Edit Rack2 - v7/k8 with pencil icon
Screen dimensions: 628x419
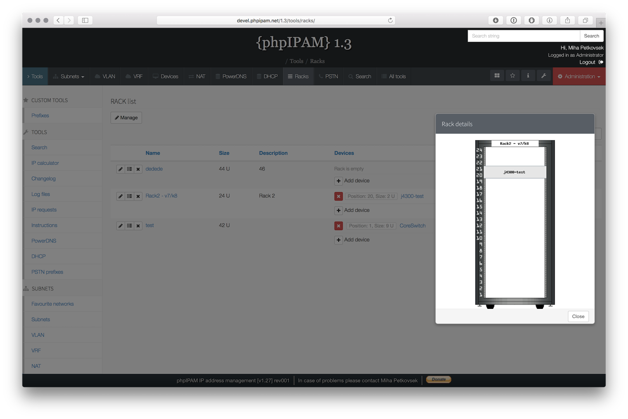pos(121,196)
